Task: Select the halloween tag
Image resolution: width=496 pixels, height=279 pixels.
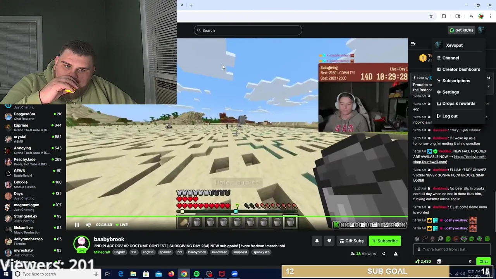Action: point(220,252)
